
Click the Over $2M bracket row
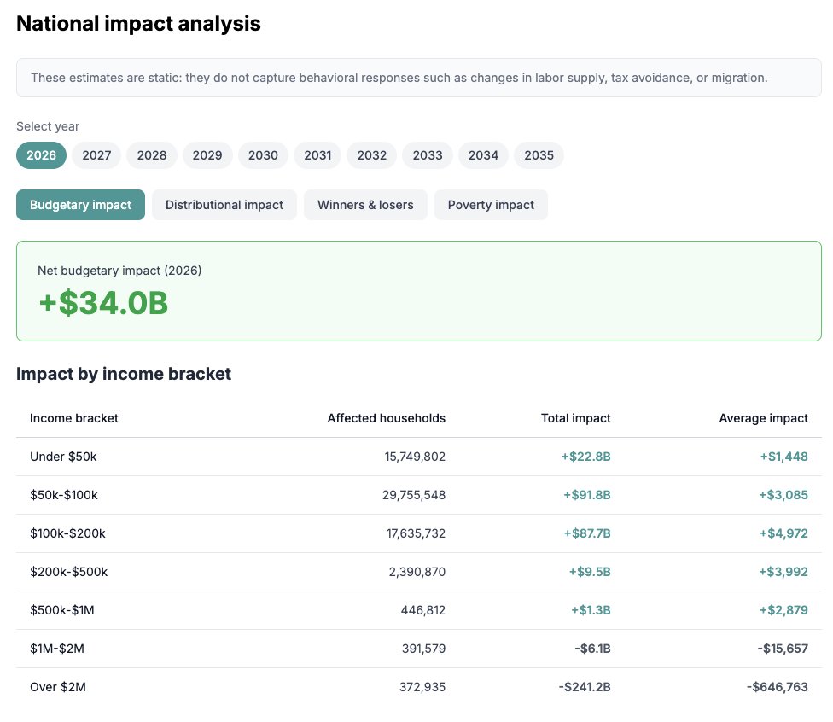pos(418,687)
